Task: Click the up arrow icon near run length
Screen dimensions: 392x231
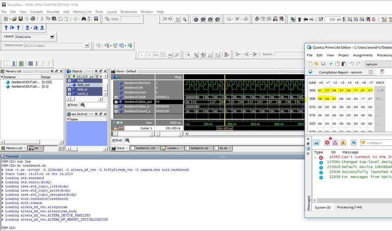Action: pos(299,19)
